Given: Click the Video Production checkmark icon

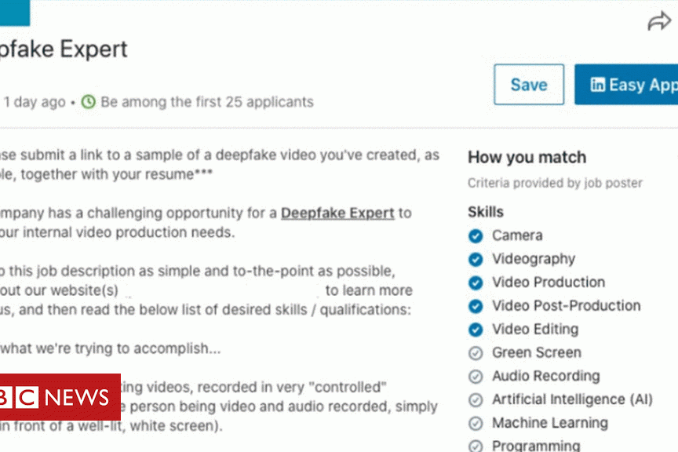Looking at the screenshot, I should coord(475,282).
